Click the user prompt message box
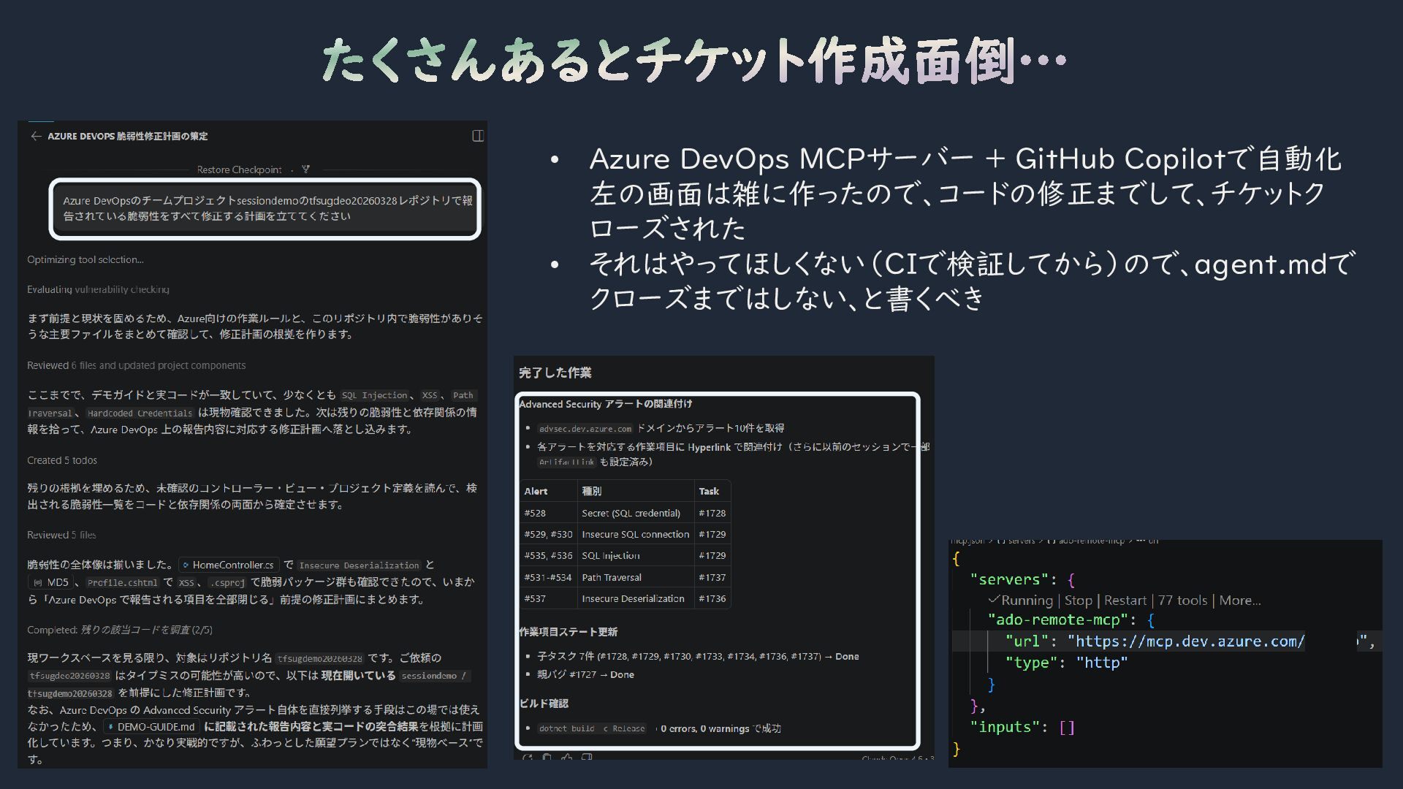1403x789 pixels. coord(265,208)
